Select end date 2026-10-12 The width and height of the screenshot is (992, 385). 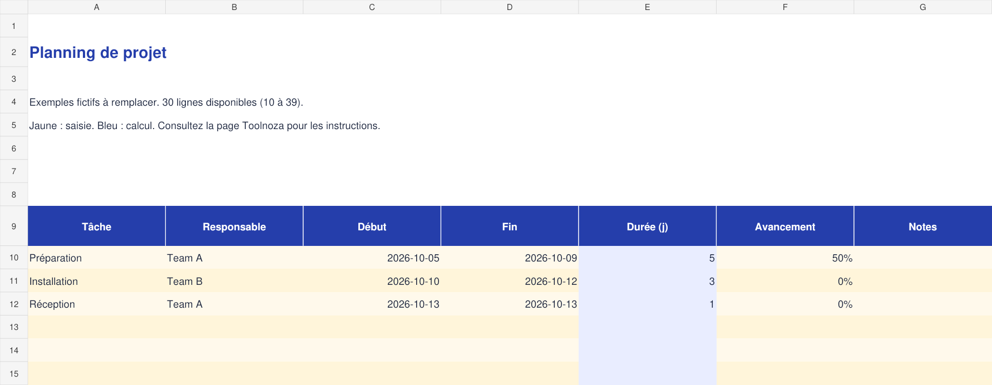click(510, 282)
